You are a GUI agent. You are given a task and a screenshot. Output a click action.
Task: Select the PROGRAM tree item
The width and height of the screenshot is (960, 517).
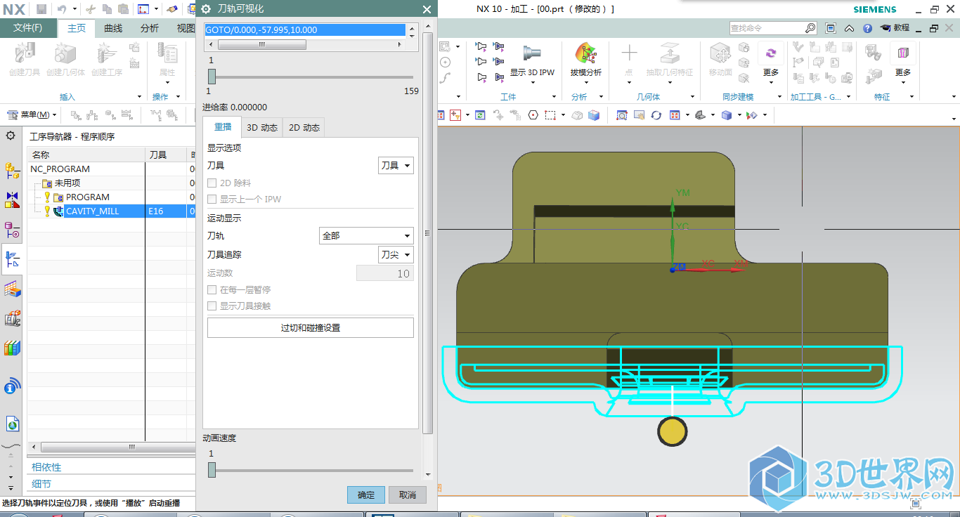click(x=88, y=197)
